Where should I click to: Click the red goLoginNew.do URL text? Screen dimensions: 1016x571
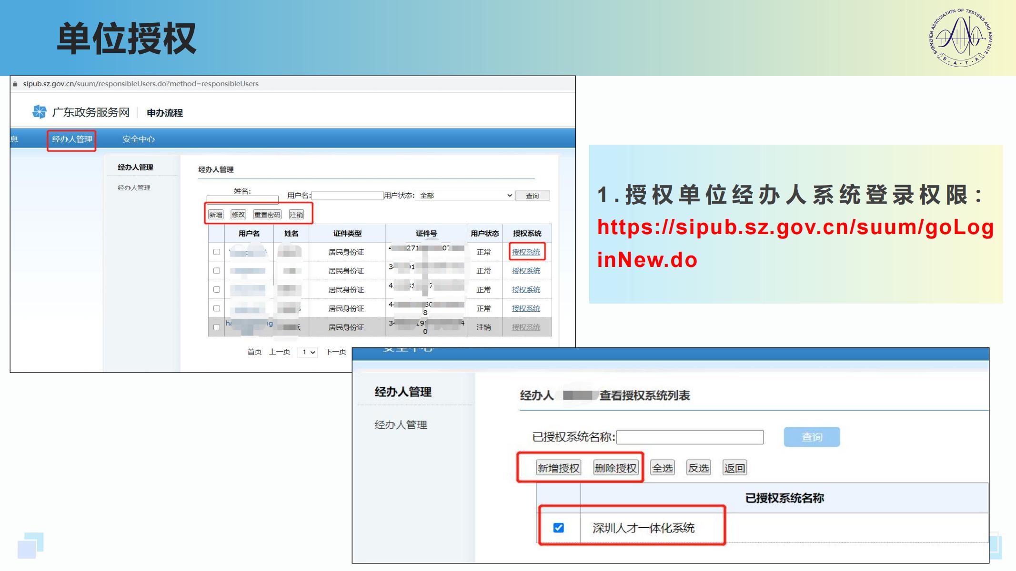pos(795,243)
